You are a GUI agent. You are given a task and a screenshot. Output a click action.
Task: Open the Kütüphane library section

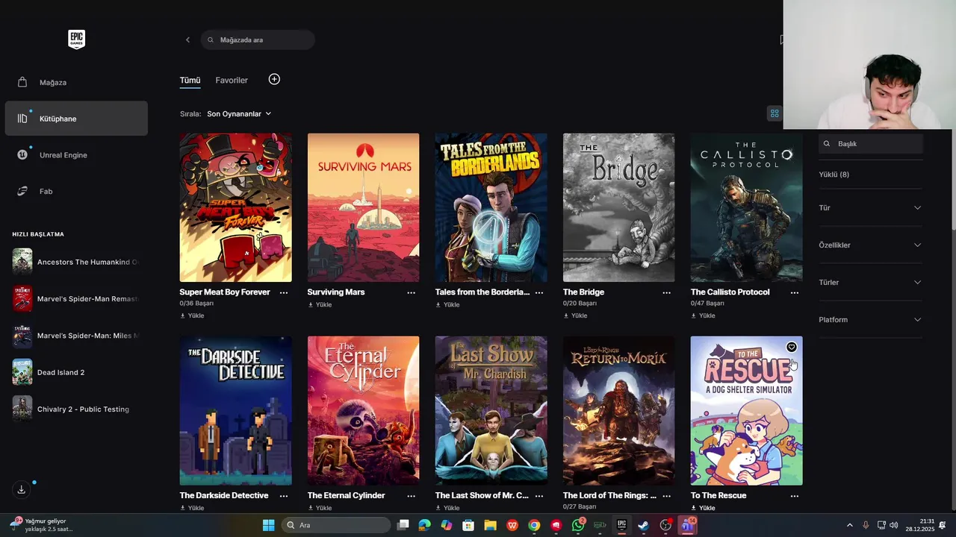(76, 119)
